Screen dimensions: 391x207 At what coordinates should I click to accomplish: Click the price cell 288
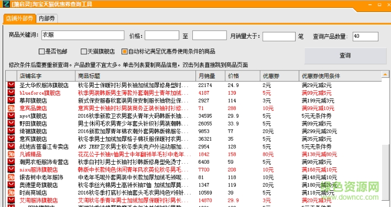[232, 109]
